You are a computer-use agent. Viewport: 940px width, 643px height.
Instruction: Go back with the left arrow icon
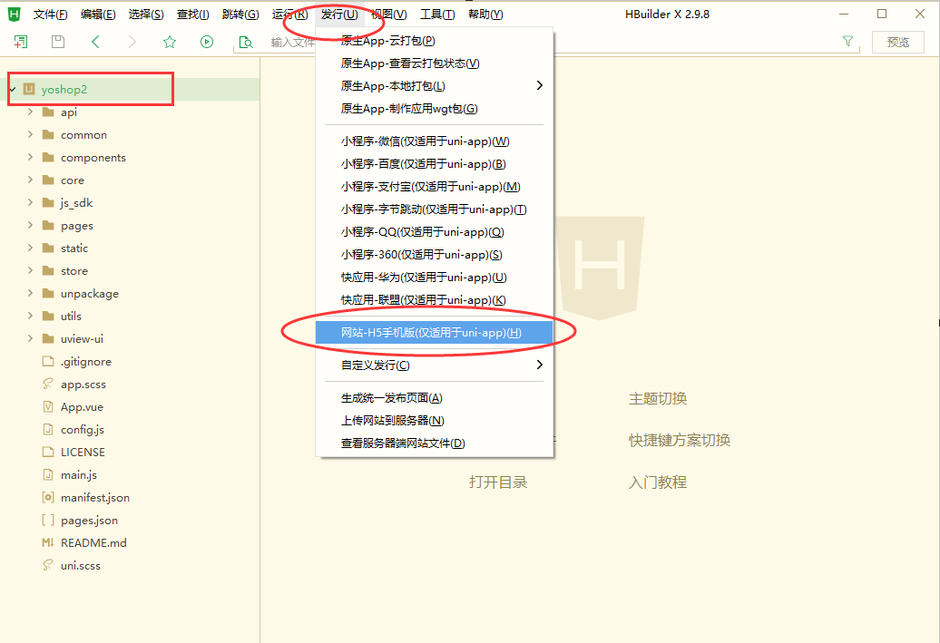click(95, 42)
